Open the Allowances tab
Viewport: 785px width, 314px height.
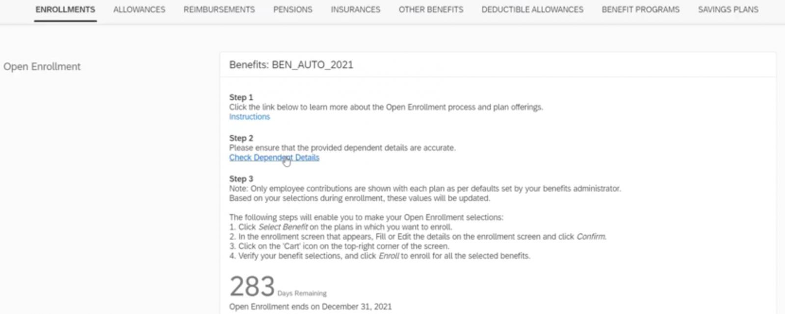[x=139, y=10]
